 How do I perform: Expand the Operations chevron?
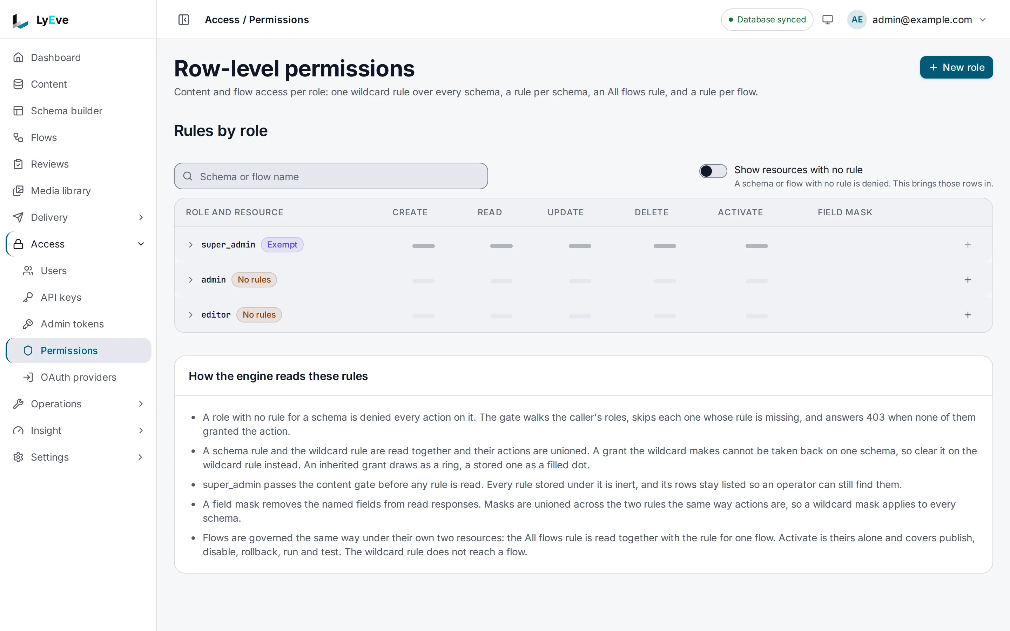[x=141, y=404]
